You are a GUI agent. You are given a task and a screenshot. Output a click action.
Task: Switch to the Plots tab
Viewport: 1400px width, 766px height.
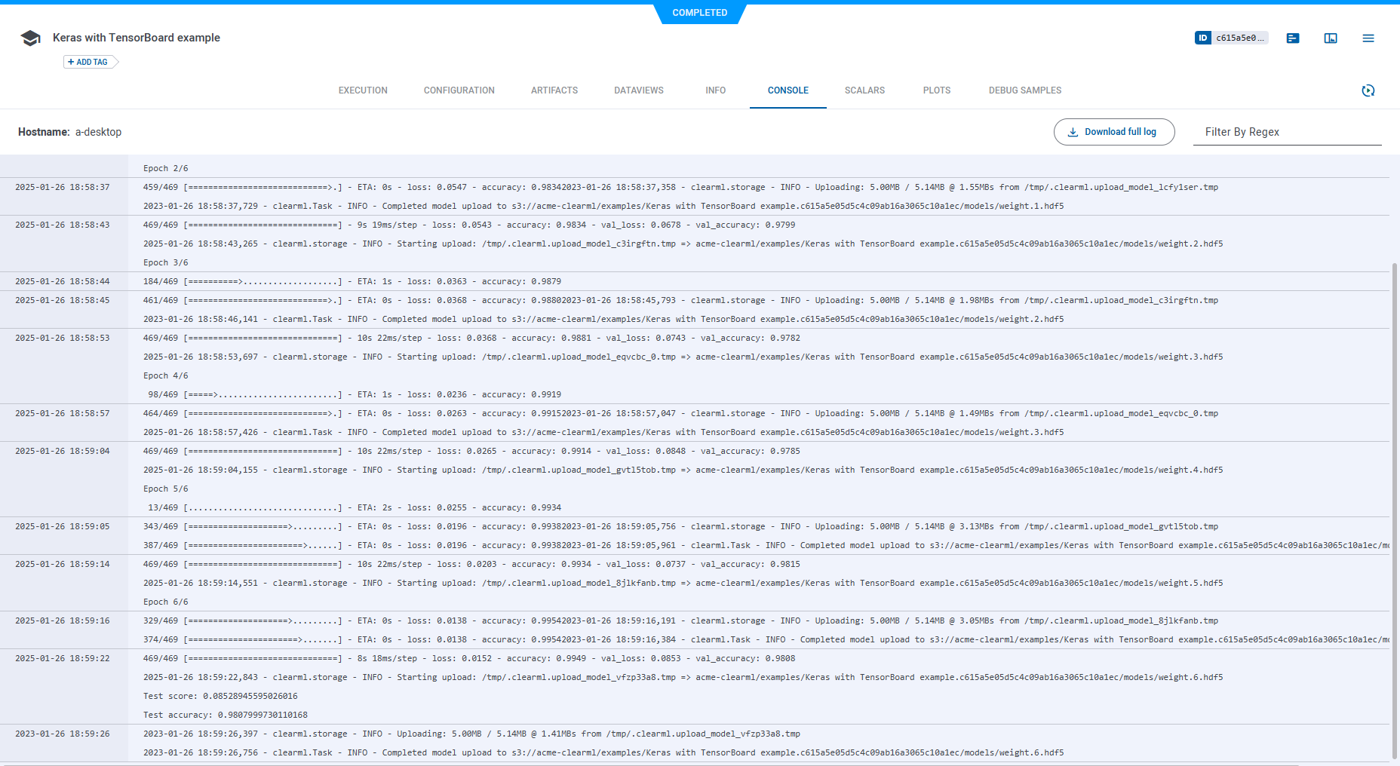[x=937, y=90]
